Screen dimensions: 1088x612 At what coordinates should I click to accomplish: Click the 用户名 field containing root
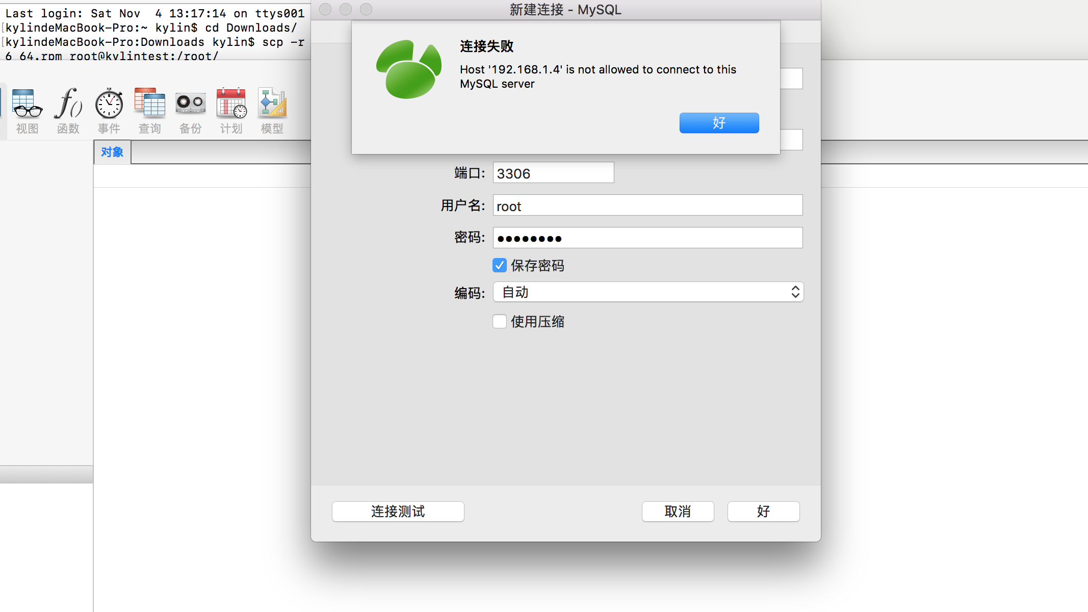[x=647, y=206]
